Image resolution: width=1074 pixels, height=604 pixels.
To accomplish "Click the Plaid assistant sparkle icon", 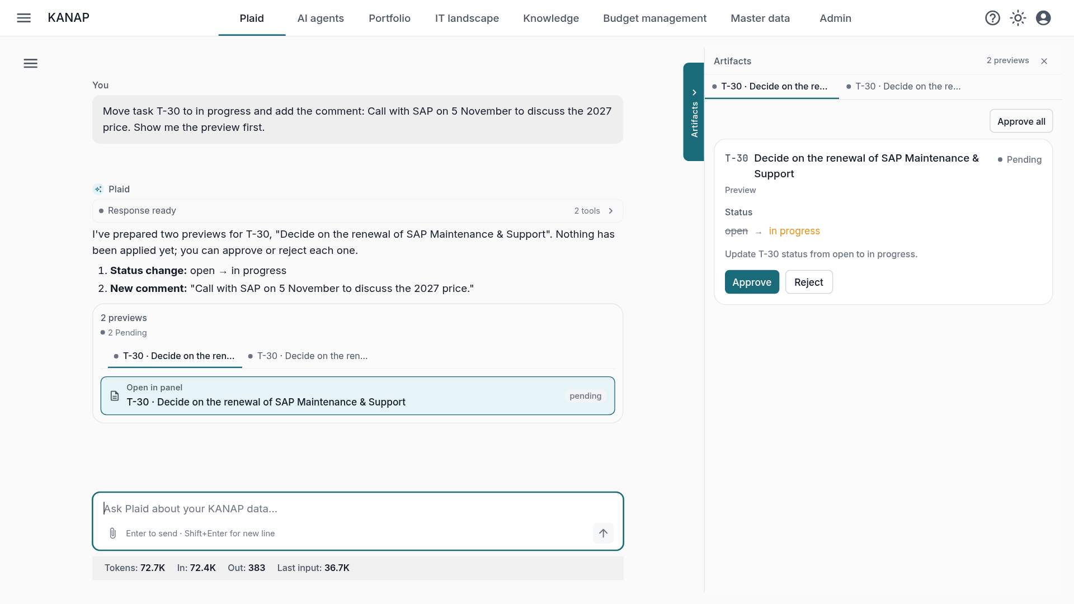I will 98,189.
